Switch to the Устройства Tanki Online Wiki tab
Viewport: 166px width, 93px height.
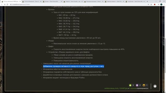pos(135,2)
